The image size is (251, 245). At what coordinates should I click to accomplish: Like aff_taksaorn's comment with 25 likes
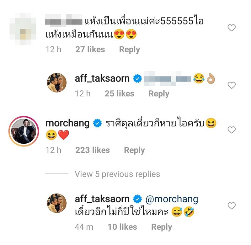click(232, 85)
